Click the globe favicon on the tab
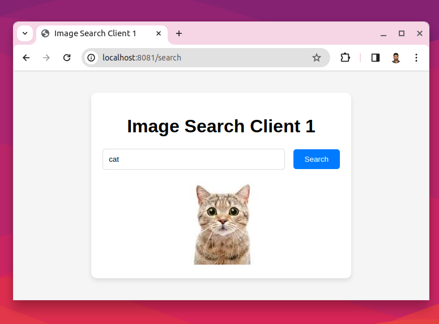This screenshot has width=439, height=324. (x=45, y=33)
